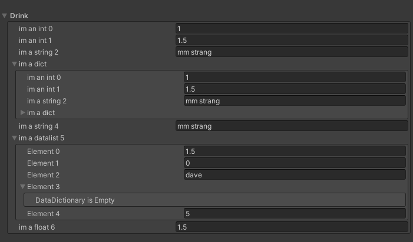Click the nested dict 'im an int 1' field
Screen dimensions: 413x242
[x=295, y=89]
